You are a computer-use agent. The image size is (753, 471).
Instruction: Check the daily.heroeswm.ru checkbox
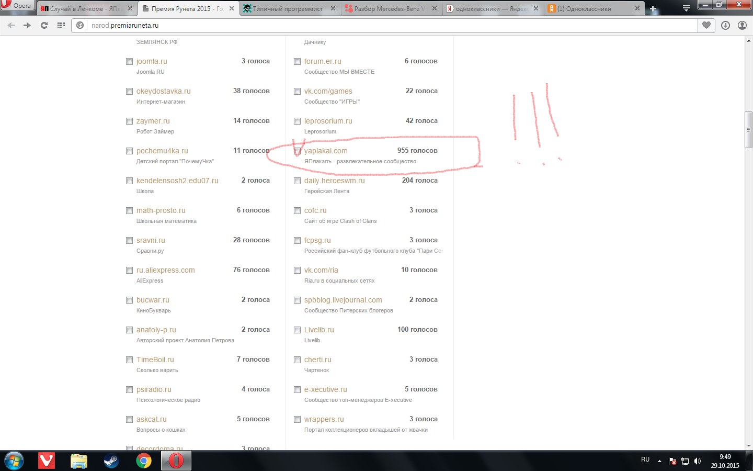298,181
